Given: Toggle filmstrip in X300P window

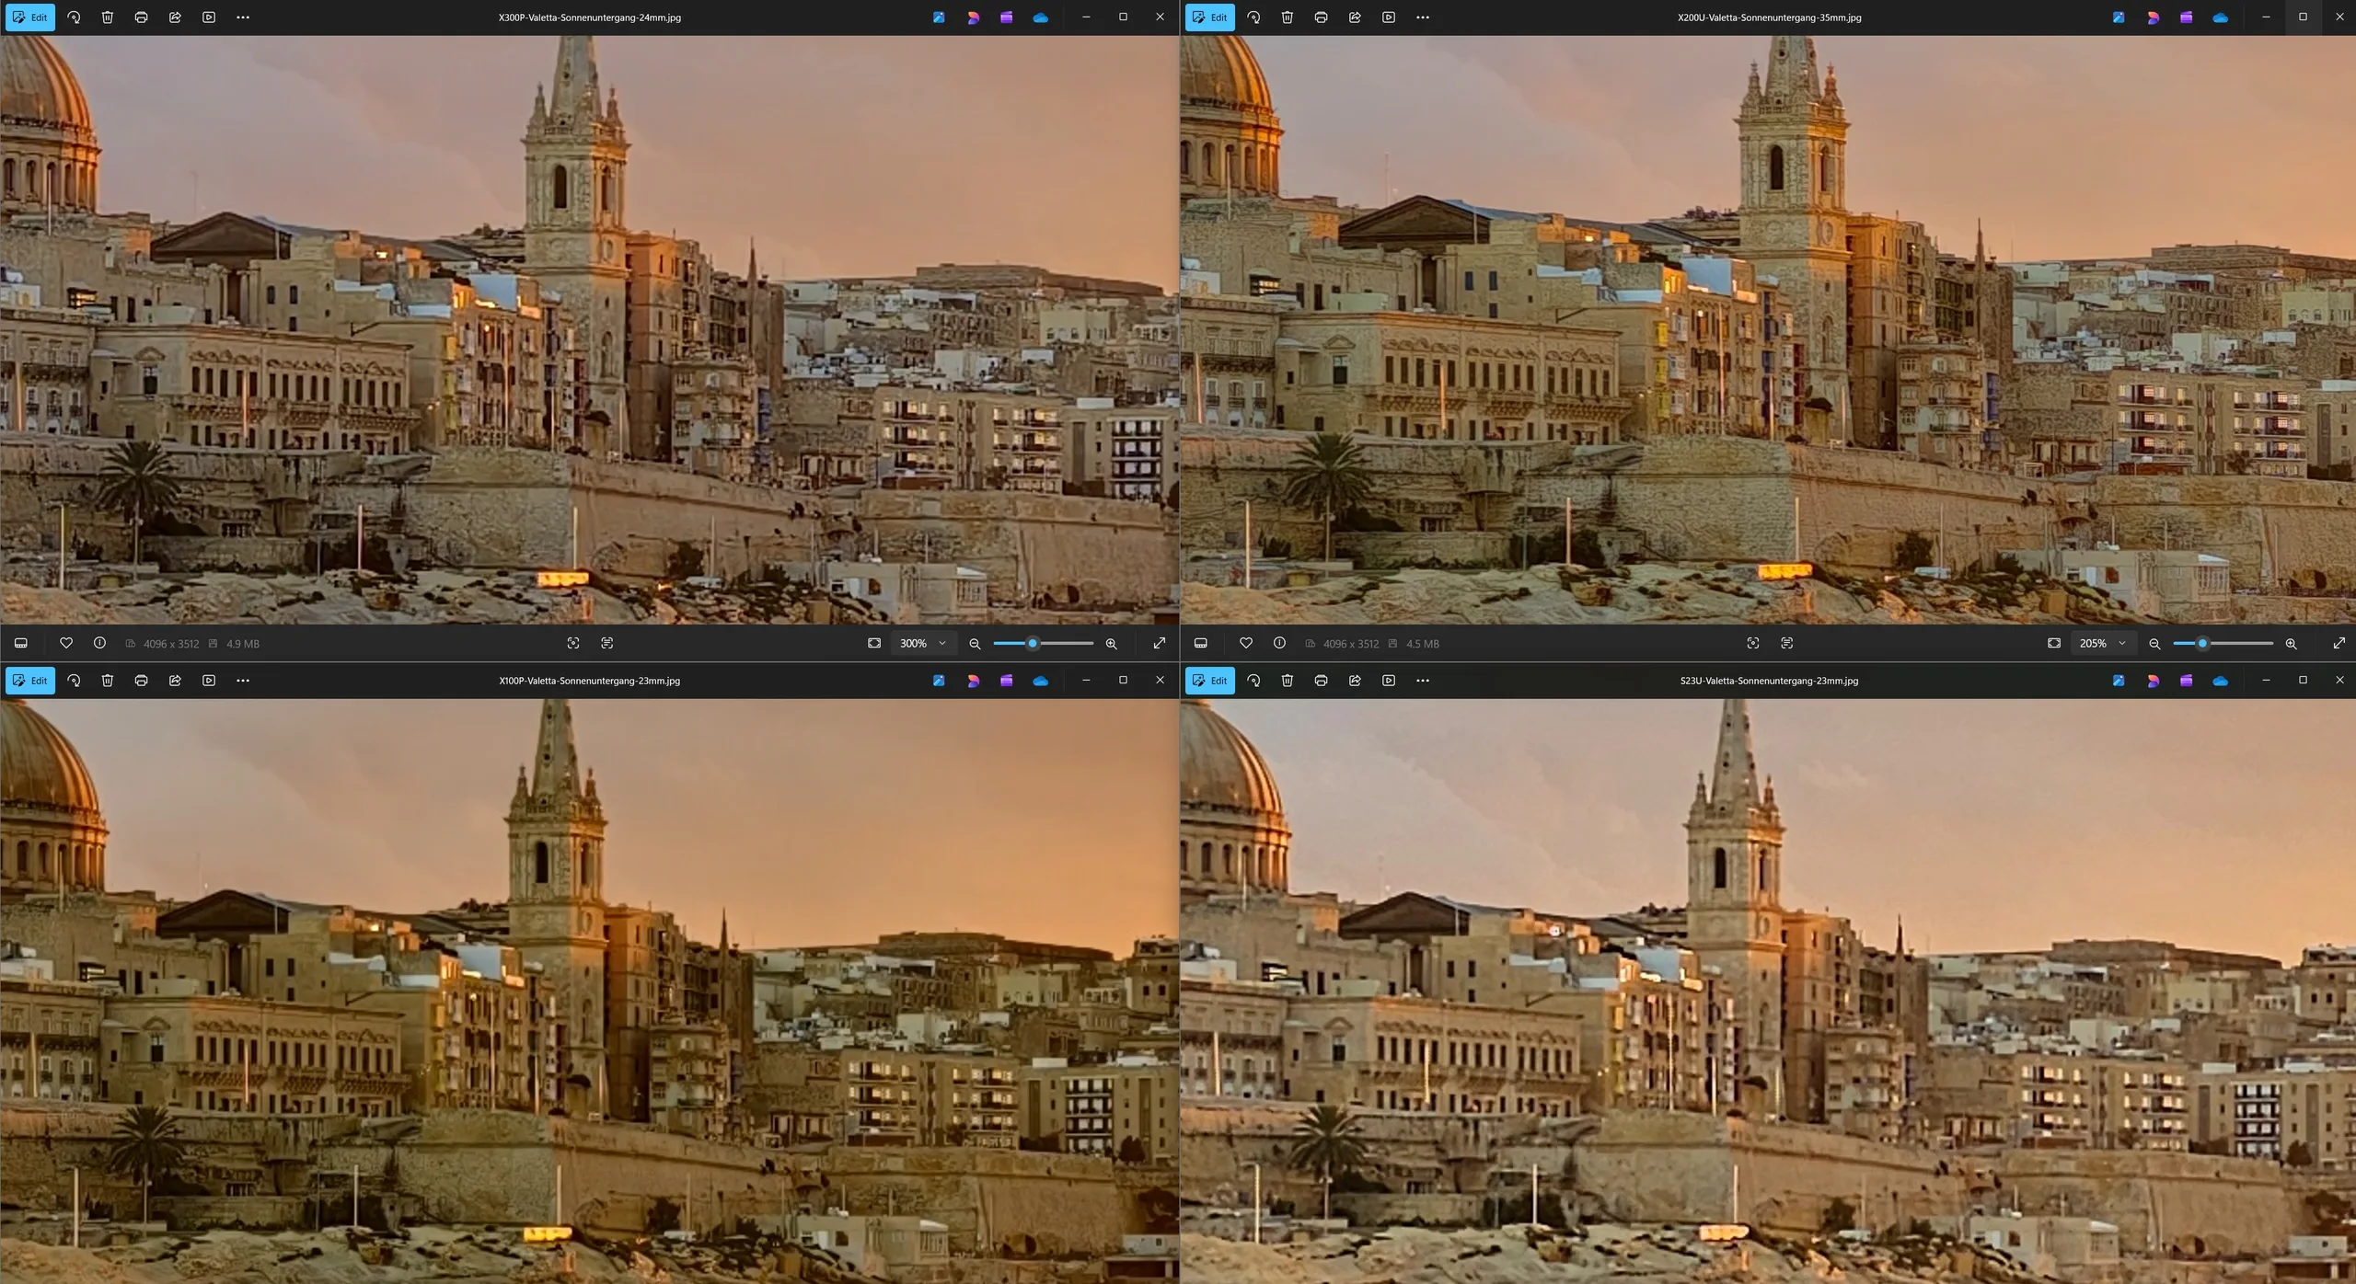Looking at the screenshot, I should click(x=21, y=644).
